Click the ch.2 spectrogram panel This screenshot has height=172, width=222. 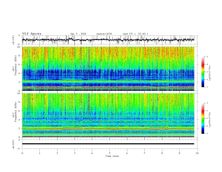click(108, 115)
